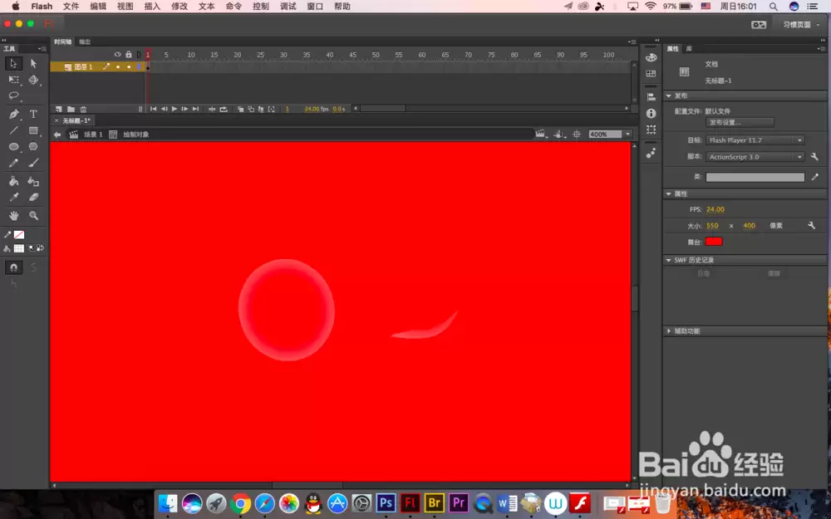Choose the Free Transform tool
Image resolution: width=831 pixels, height=519 pixels.
tap(14, 80)
